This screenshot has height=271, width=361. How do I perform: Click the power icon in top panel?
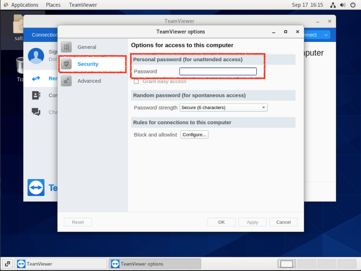point(353,5)
